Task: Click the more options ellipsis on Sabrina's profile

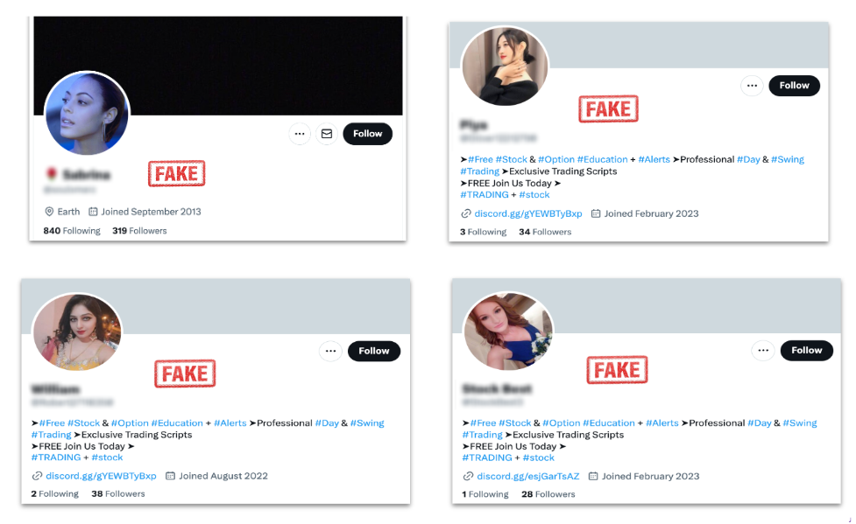Action: point(300,133)
